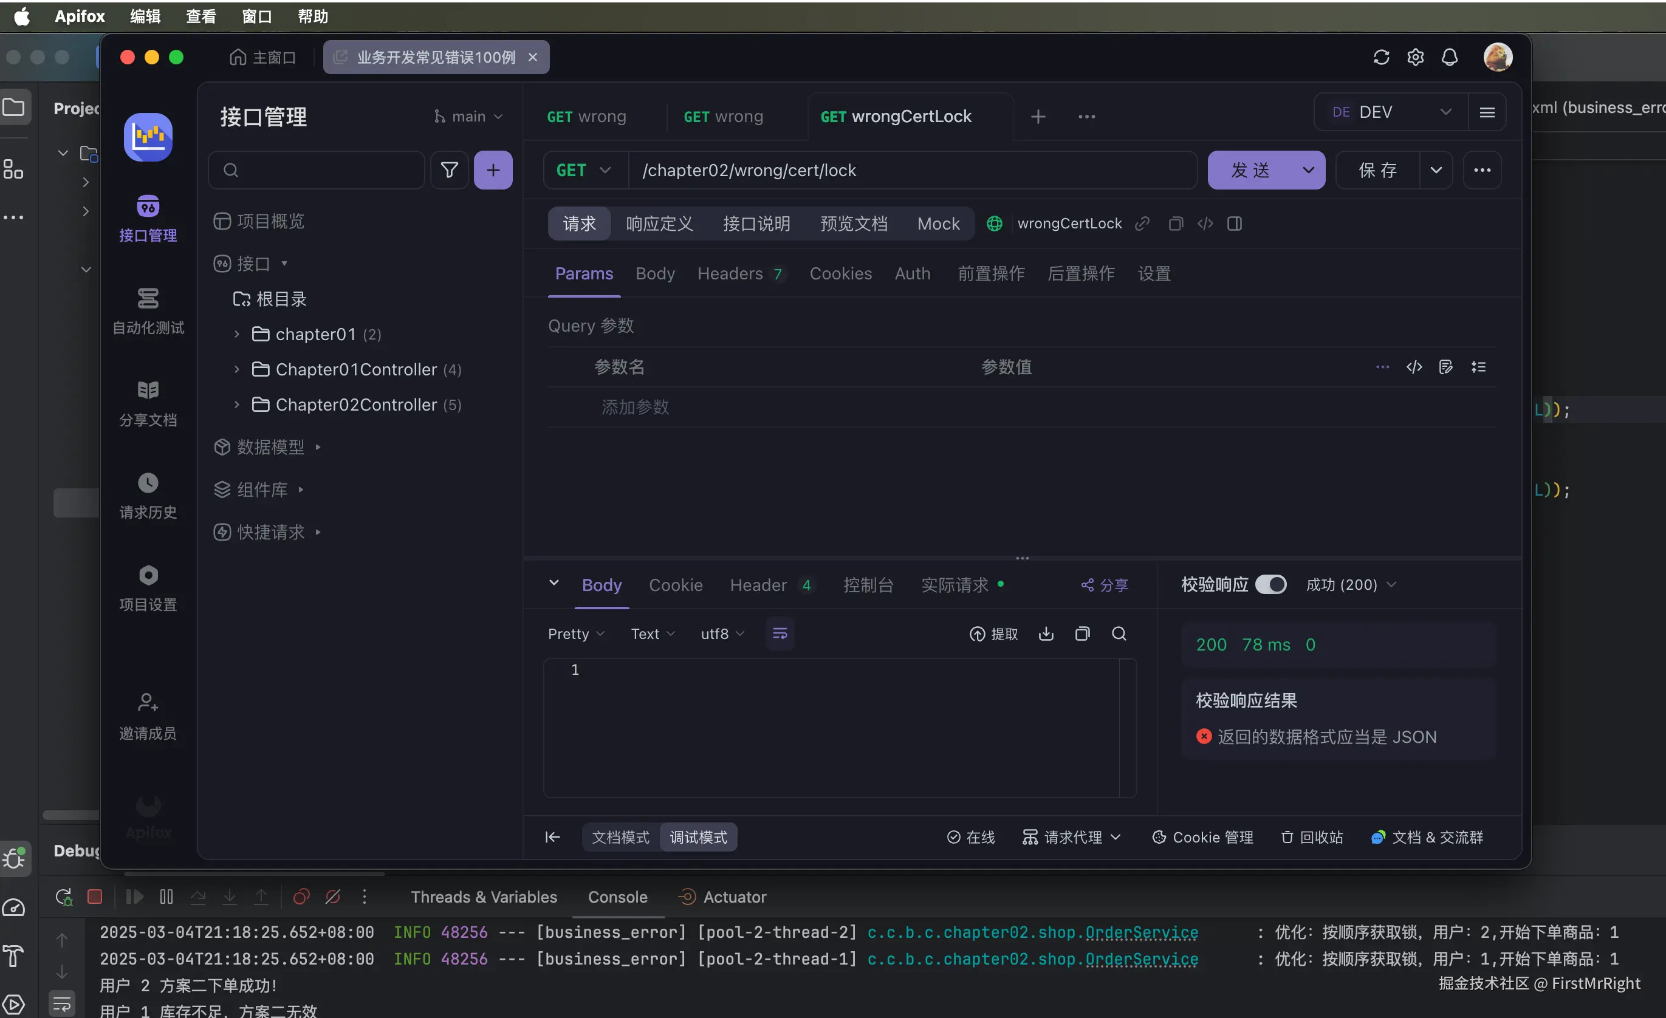
Task: Open the 窗口 menu in the menu bar
Action: point(256,16)
